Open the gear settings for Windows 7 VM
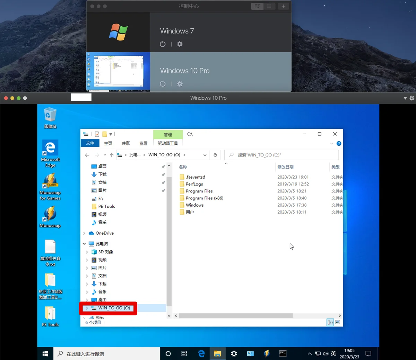The width and height of the screenshot is (416, 360). tap(180, 44)
